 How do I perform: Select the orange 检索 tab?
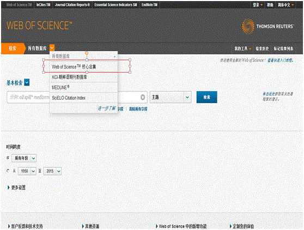point(13,48)
